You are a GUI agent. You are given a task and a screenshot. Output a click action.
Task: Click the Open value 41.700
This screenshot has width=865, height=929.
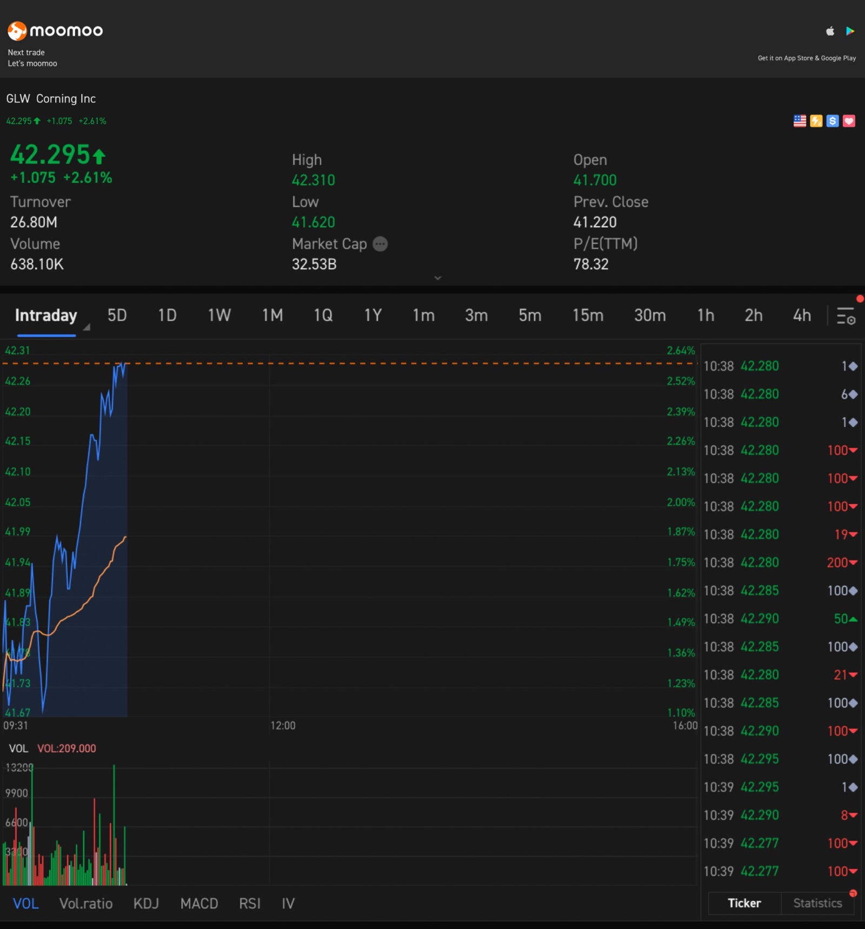click(x=595, y=180)
